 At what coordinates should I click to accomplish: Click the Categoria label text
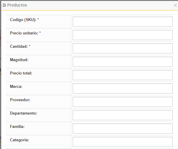(19, 140)
